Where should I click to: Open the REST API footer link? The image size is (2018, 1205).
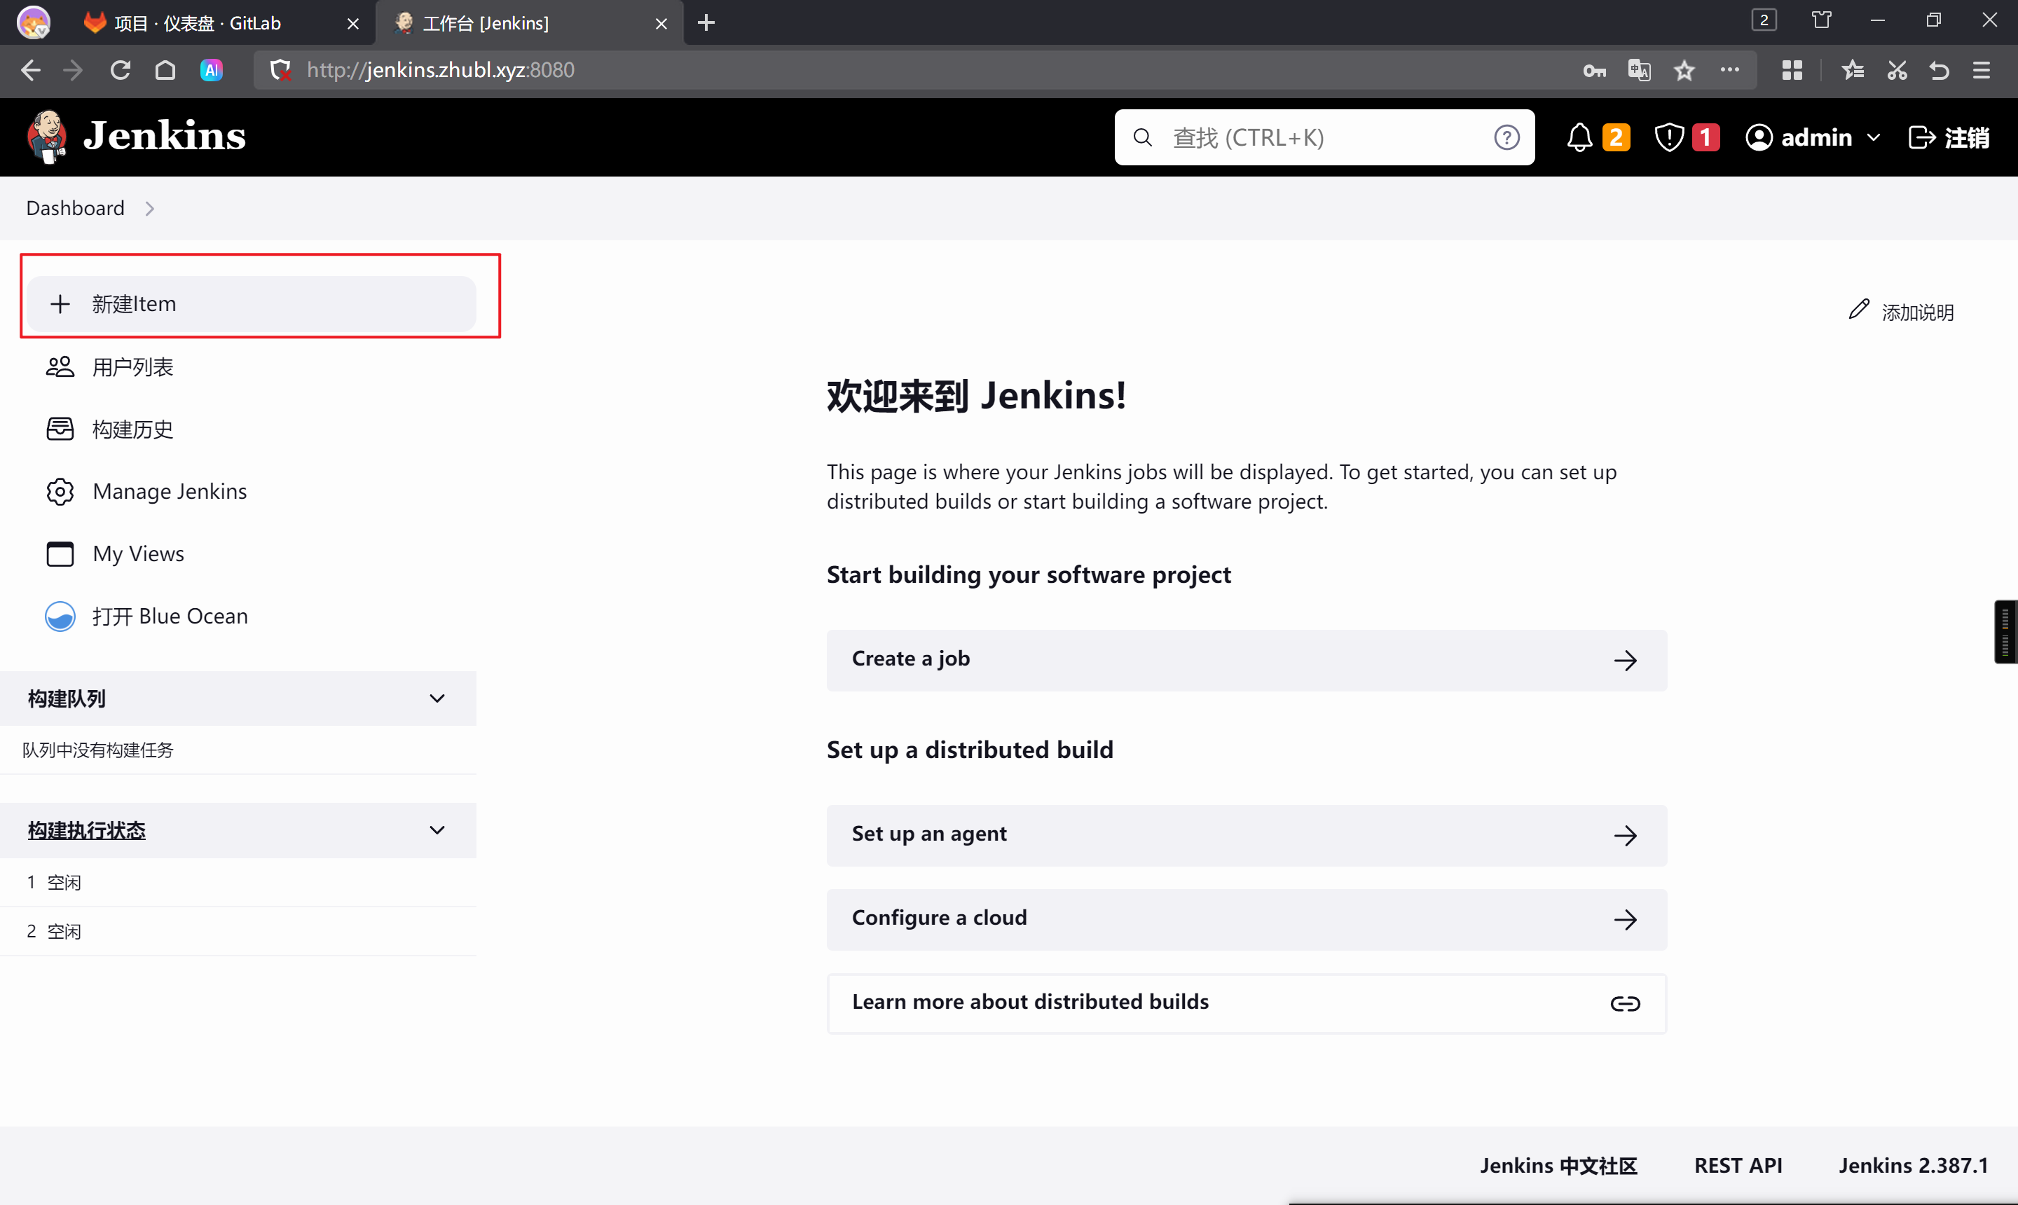point(1737,1165)
